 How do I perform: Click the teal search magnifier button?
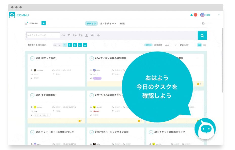pyautogui.click(x=202, y=35)
